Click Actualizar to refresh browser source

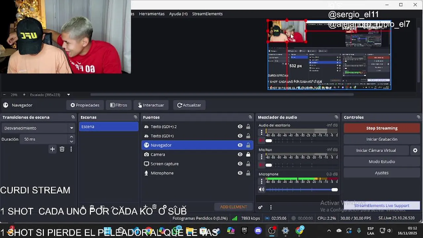[189, 105]
